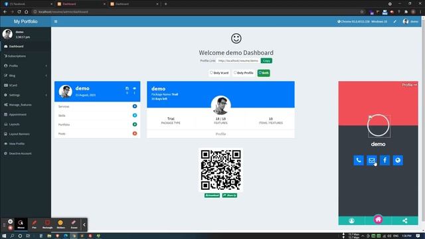Click the My Portfolio logo

tap(25, 21)
